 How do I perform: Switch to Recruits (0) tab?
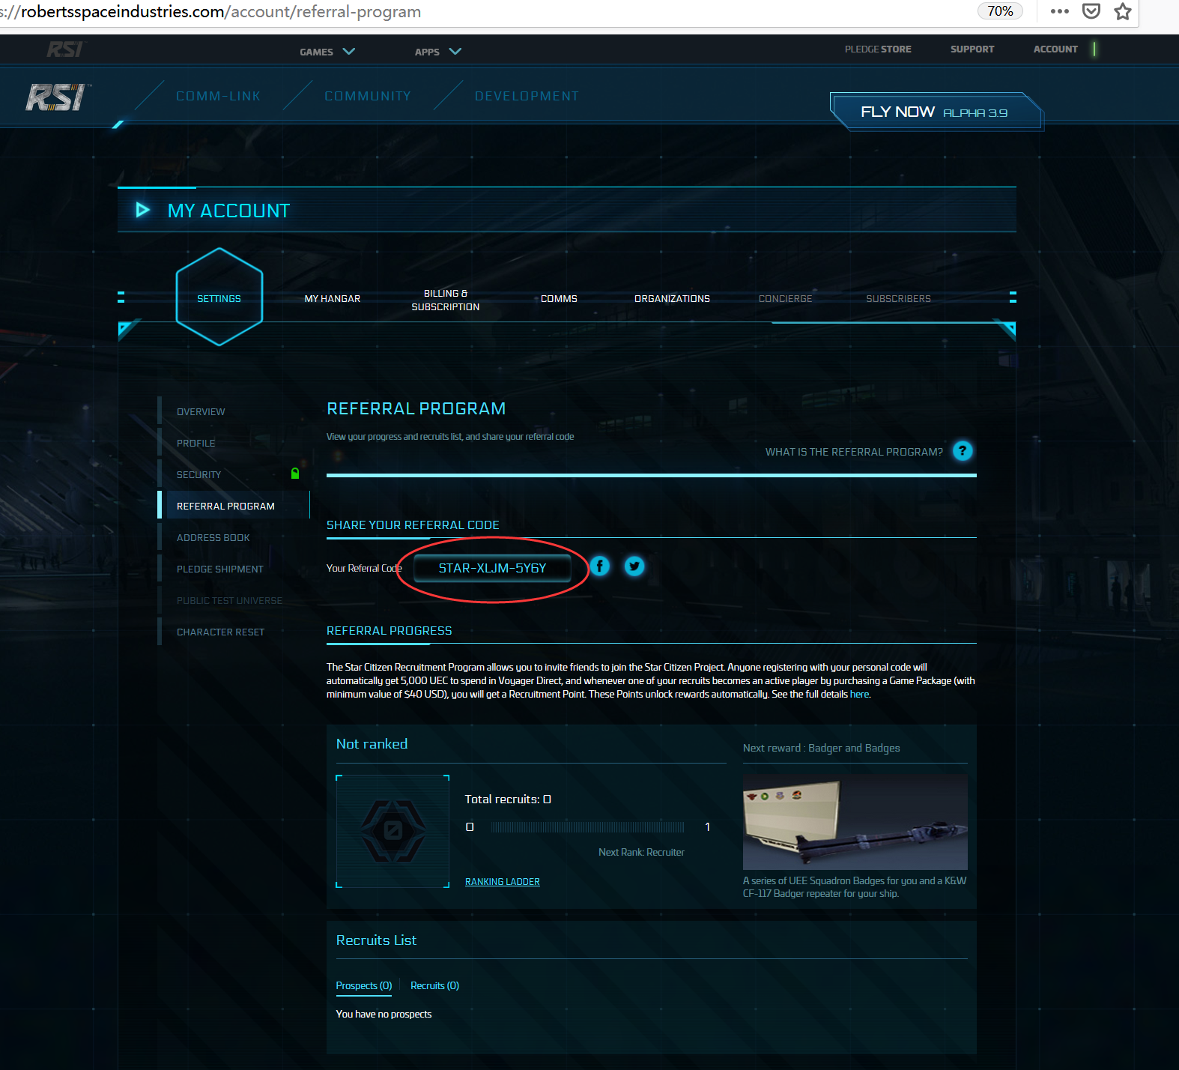tap(434, 986)
